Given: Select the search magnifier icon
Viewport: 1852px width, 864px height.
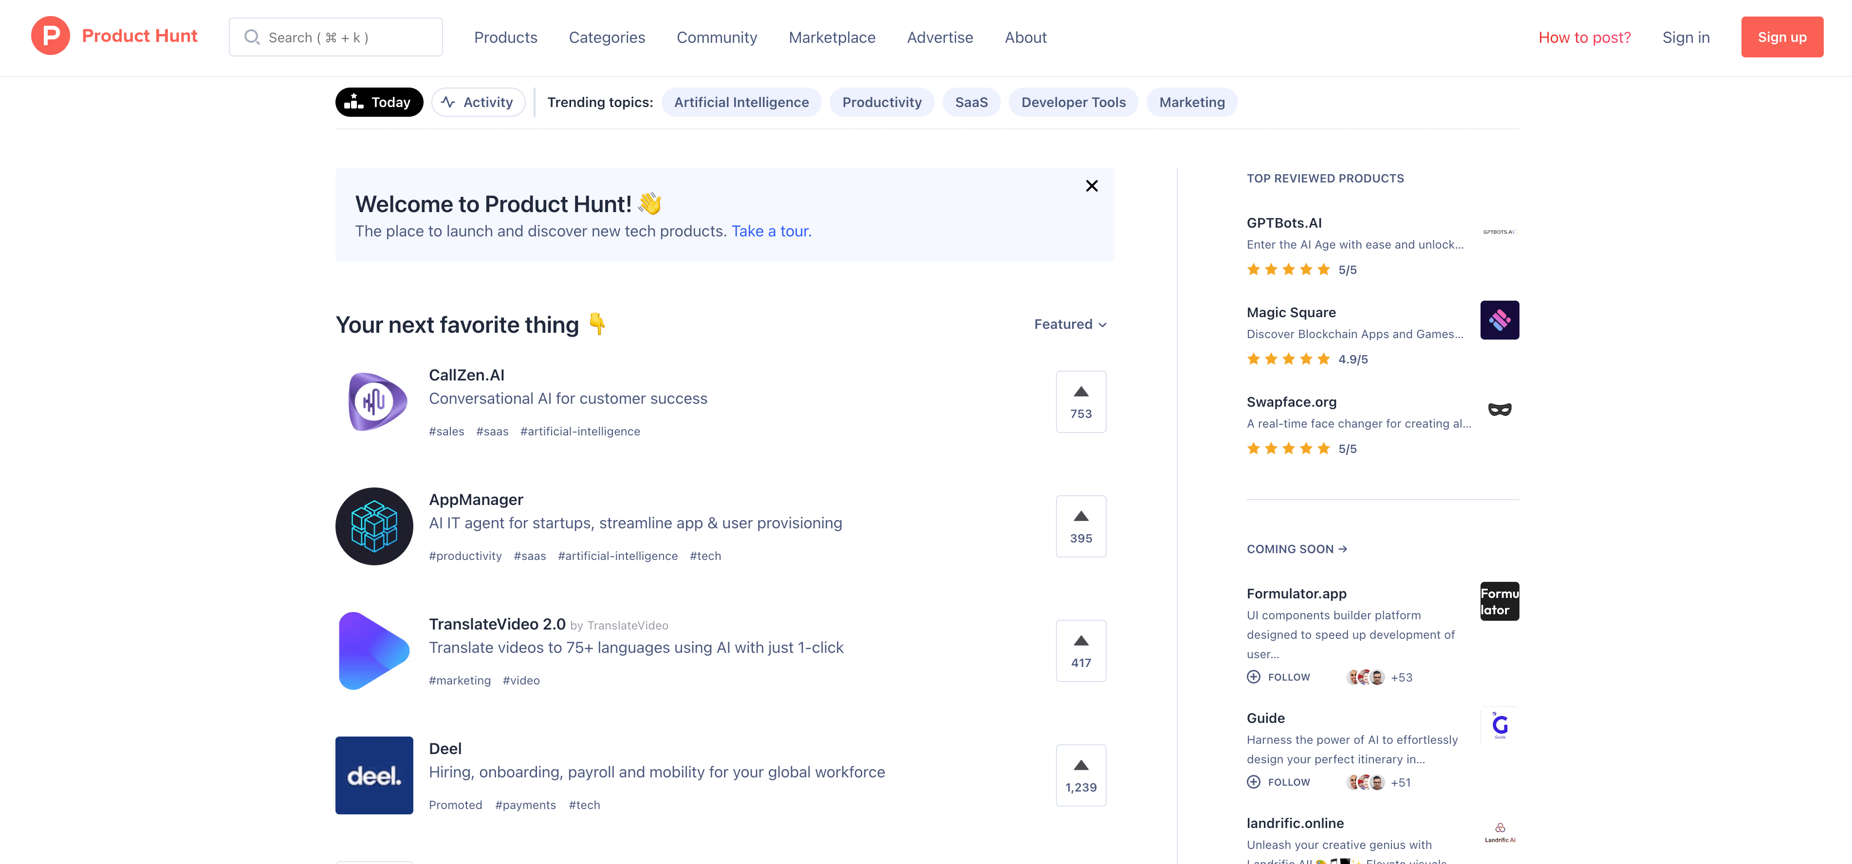Looking at the screenshot, I should tap(252, 36).
